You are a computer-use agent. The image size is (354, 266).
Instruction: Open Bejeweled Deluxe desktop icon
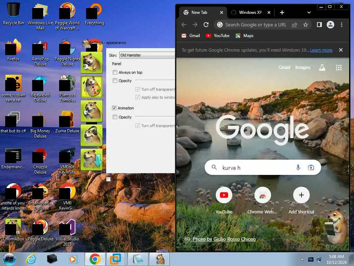[x=40, y=89]
